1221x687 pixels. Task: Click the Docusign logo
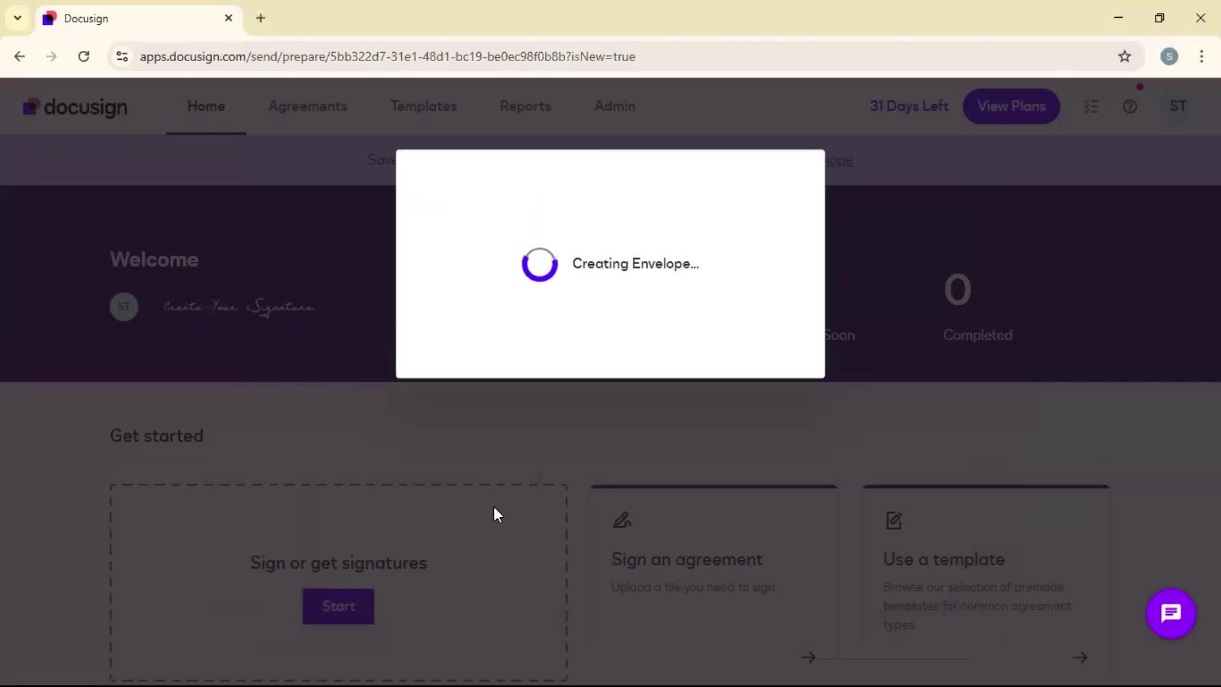75,107
